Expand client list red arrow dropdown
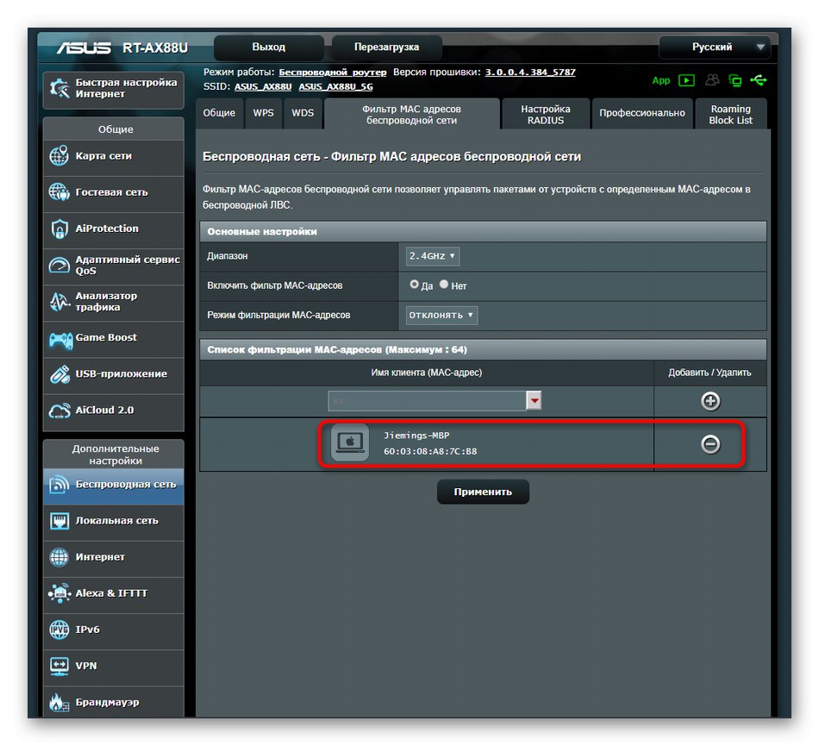The height and width of the screenshot is (746, 819). click(534, 401)
